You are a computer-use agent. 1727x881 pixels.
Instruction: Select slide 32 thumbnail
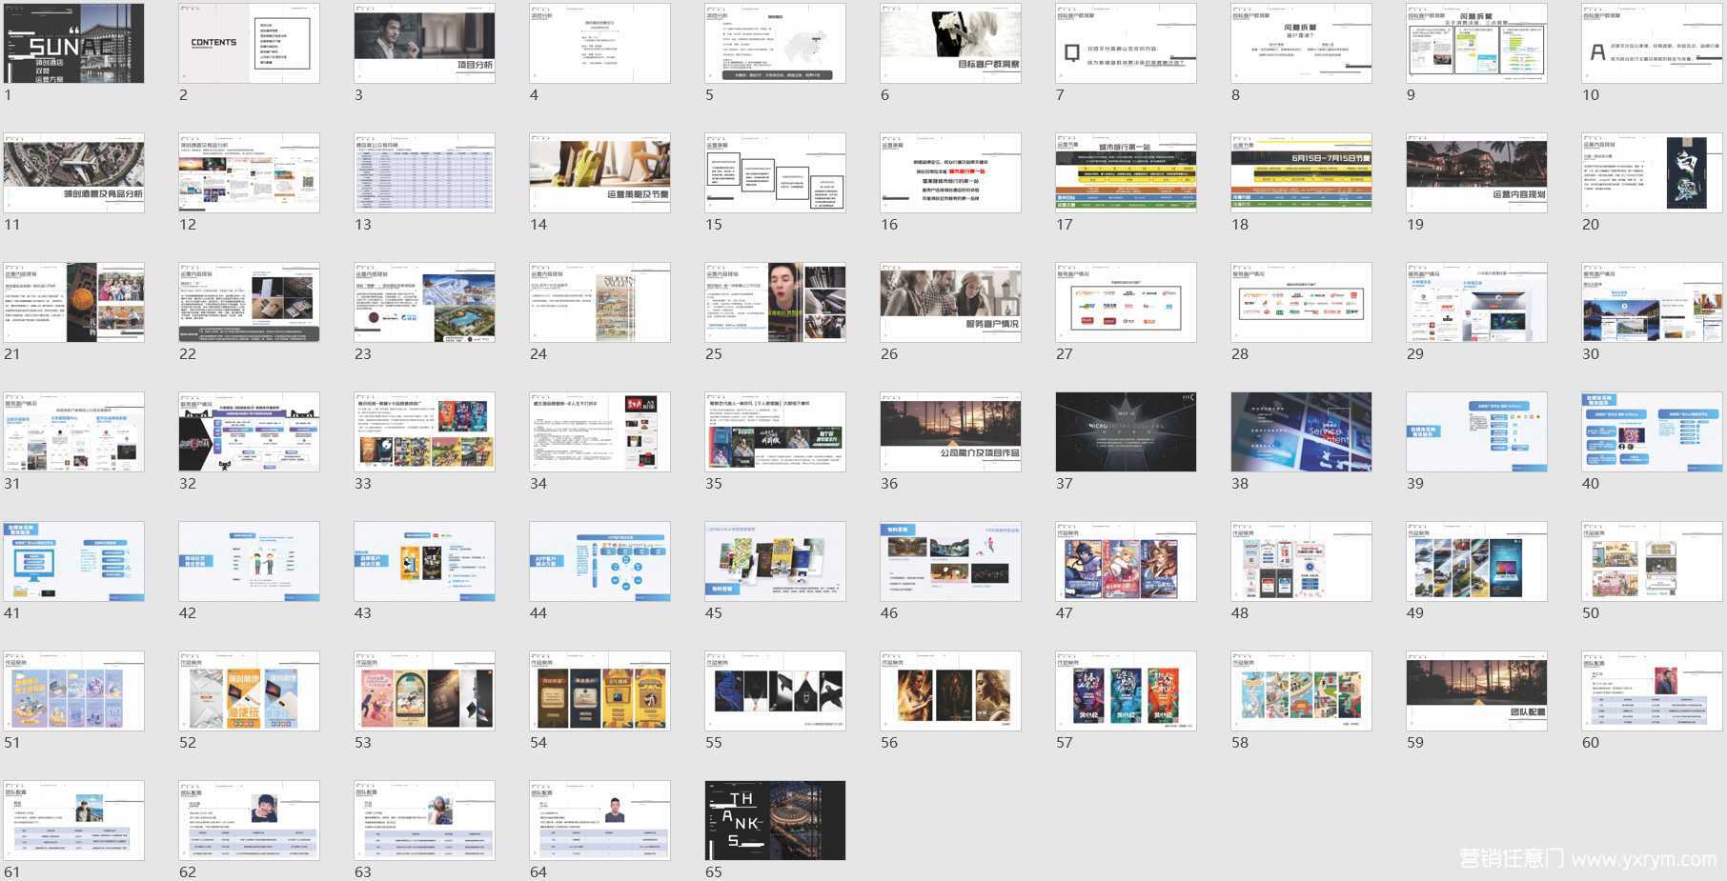(x=250, y=432)
